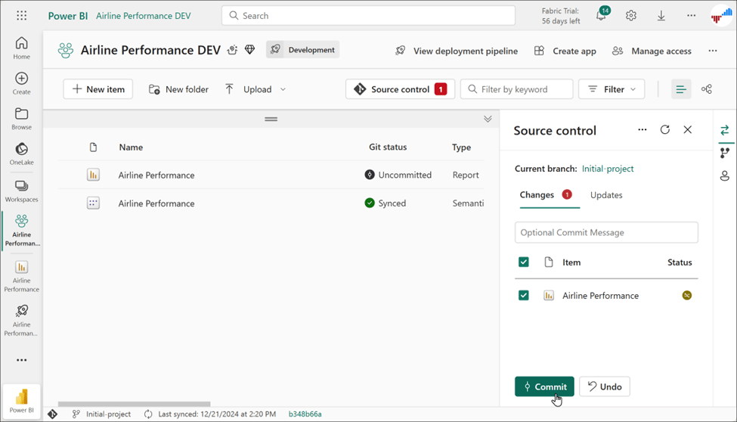This screenshot has width=737, height=422.
Task: Click the Git status column header
Action: (x=388, y=147)
